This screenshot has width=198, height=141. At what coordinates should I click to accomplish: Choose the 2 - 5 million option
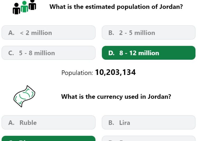point(149,33)
